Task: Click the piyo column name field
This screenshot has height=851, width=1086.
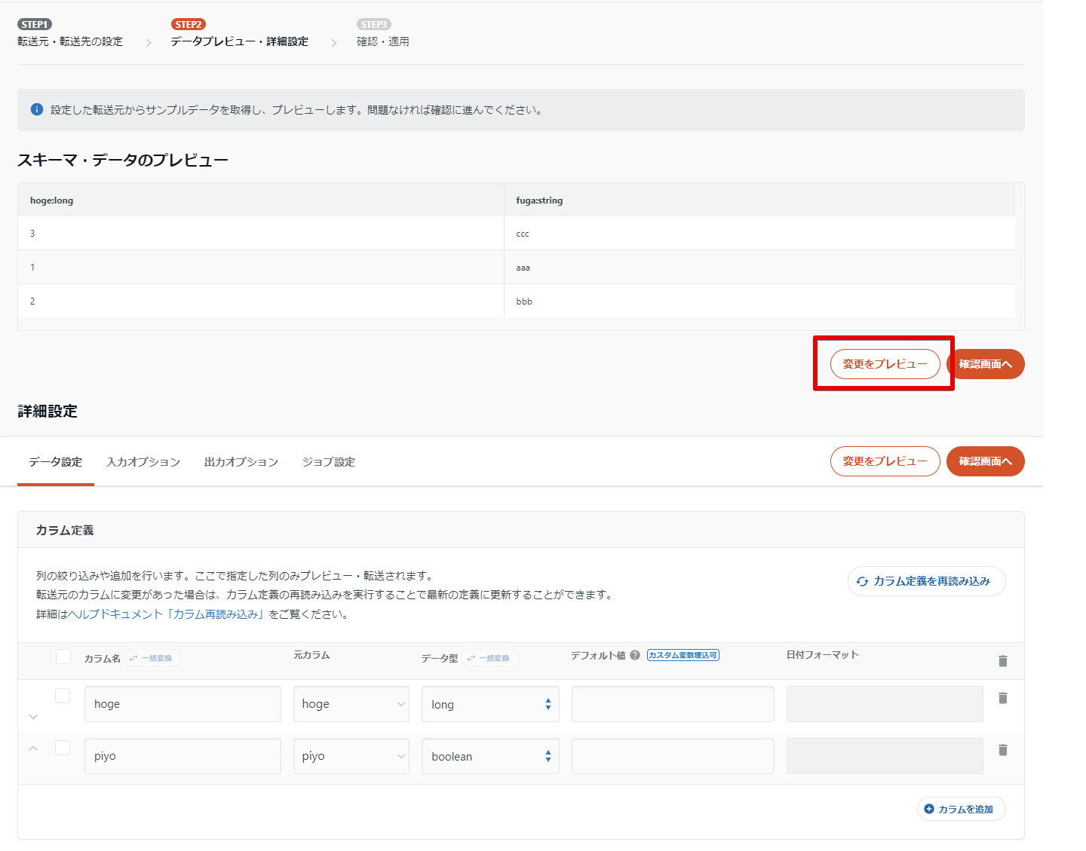Action: click(183, 756)
